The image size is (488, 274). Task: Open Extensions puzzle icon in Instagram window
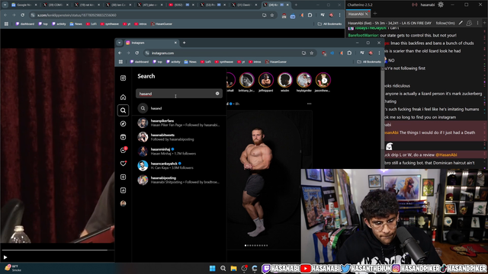pos(349,53)
